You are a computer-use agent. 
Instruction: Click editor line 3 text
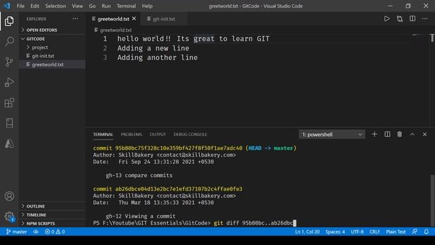[157, 57]
